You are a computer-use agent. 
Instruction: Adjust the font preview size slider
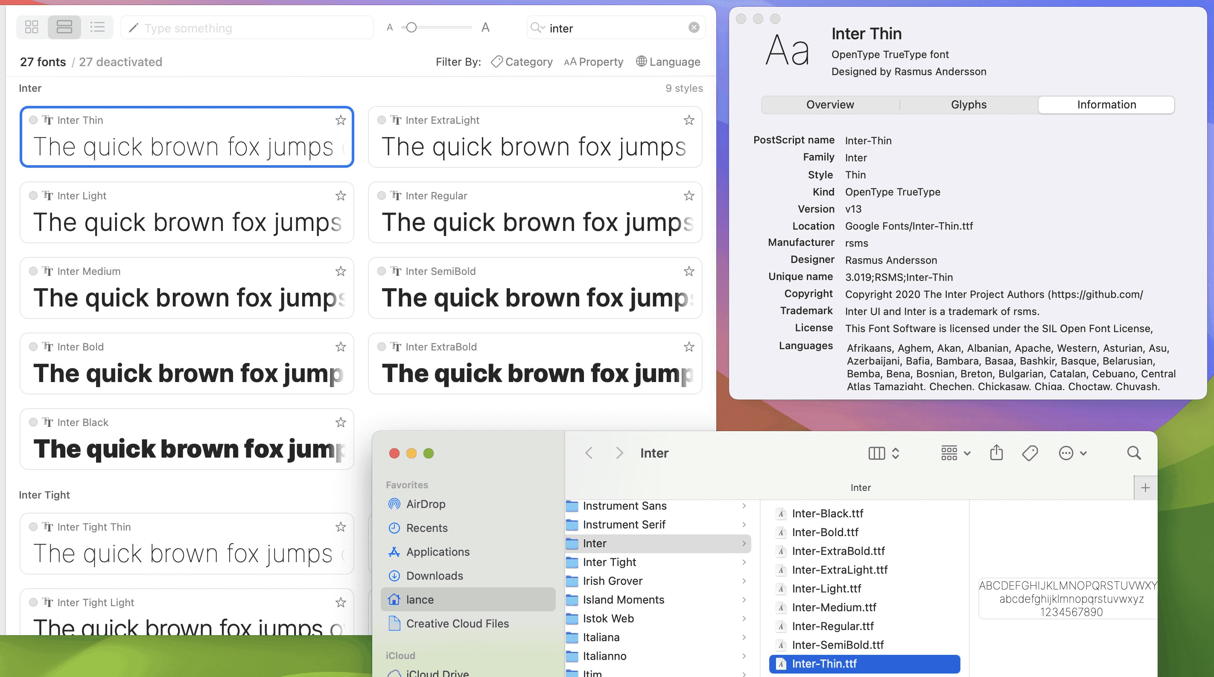click(x=411, y=27)
